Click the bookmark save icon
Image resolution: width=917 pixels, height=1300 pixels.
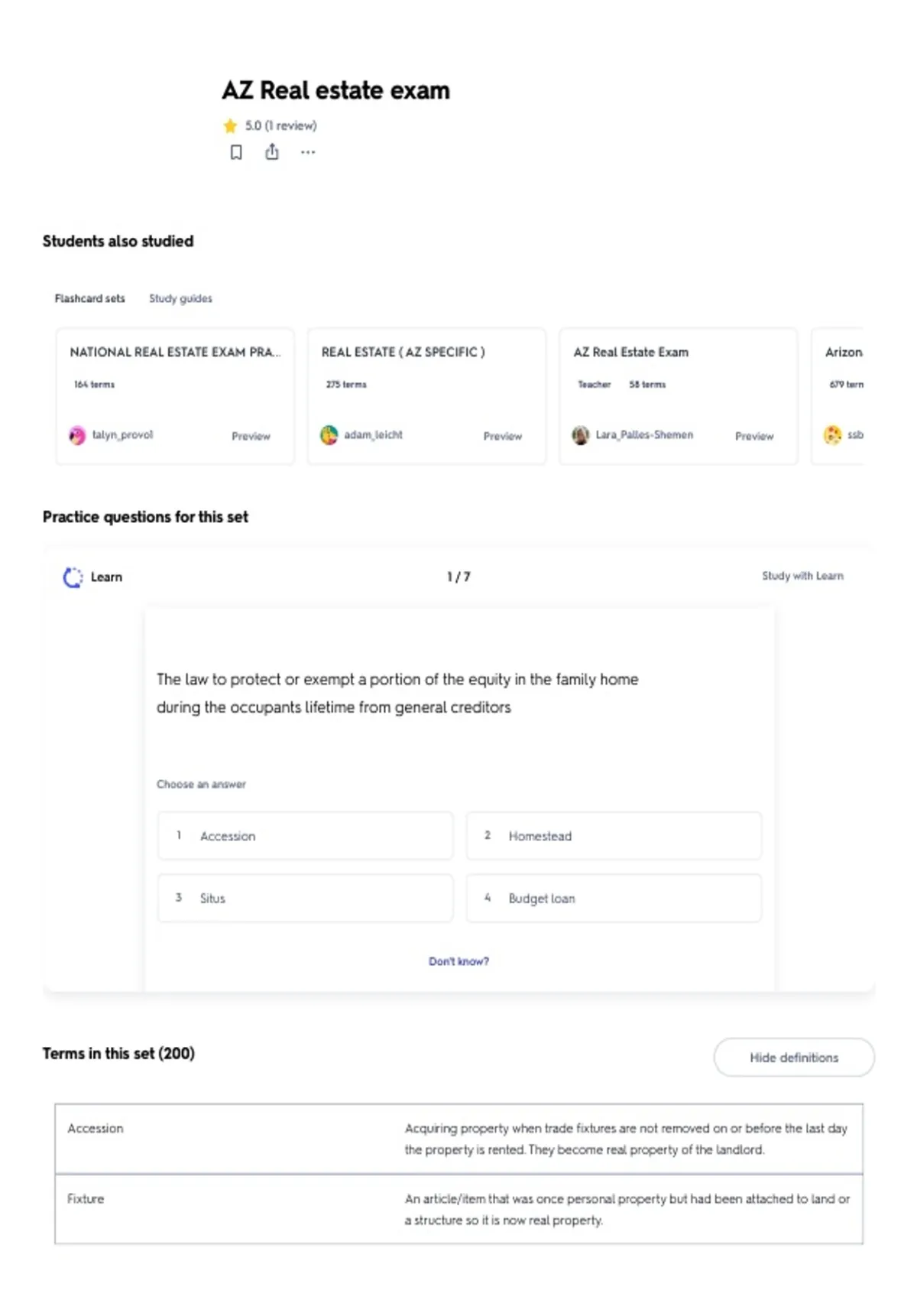click(x=236, y=152)
